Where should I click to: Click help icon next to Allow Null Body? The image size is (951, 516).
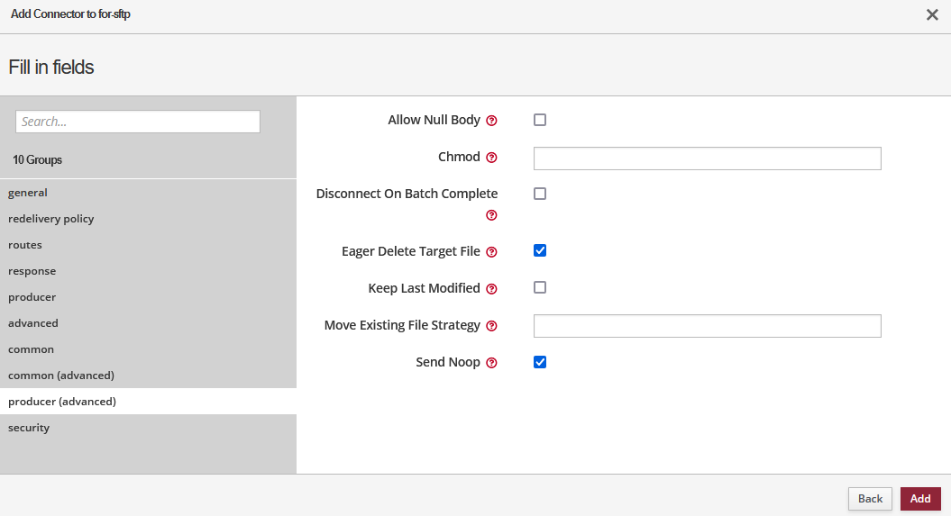[492, 121]
